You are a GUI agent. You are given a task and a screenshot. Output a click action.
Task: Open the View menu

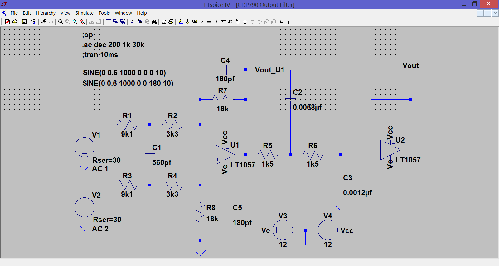(x=65, y=13)
